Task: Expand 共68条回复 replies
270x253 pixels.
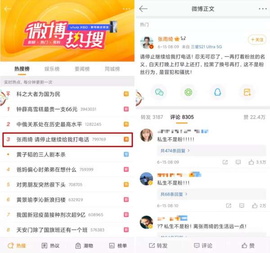Action: (x=174, y=194)
